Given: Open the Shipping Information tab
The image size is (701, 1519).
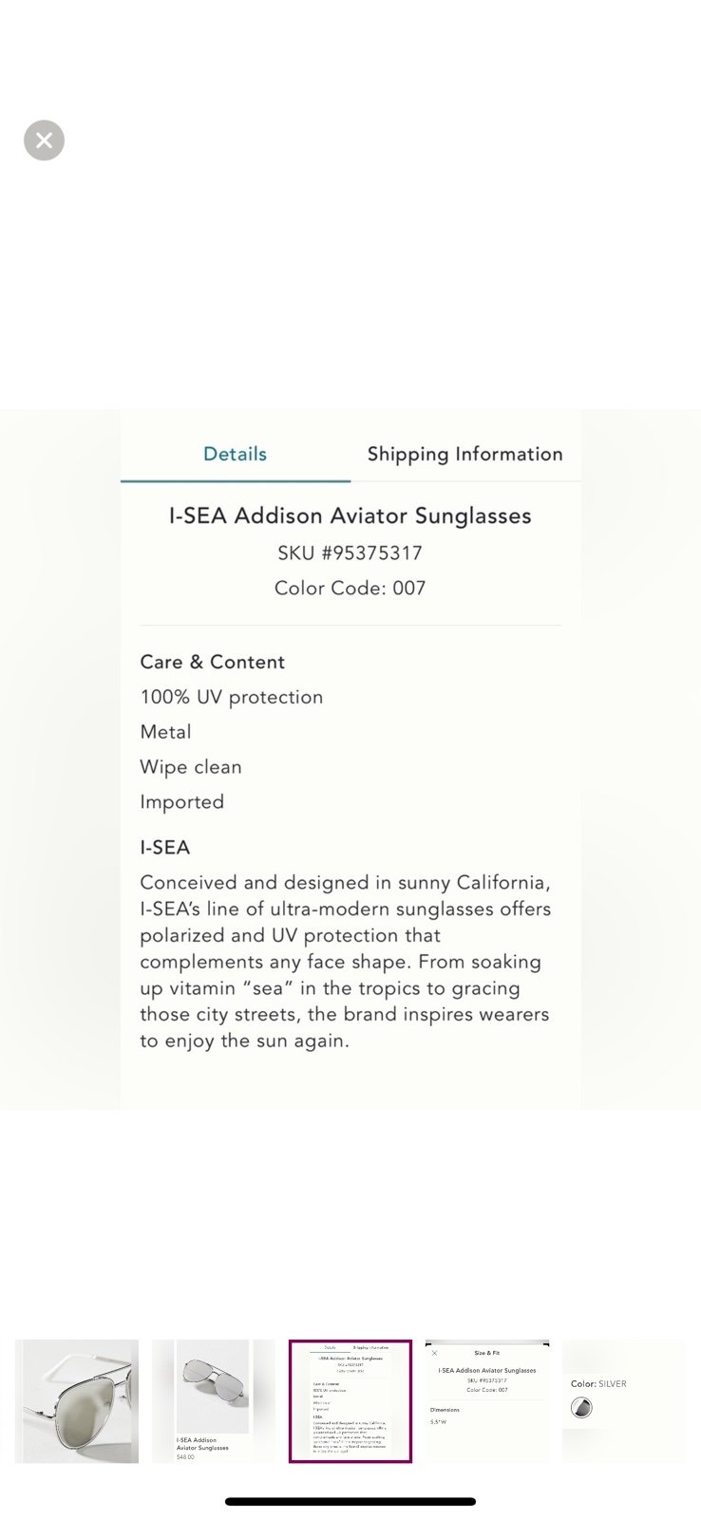Looking at the screenshot, I should tap(464, 454).
